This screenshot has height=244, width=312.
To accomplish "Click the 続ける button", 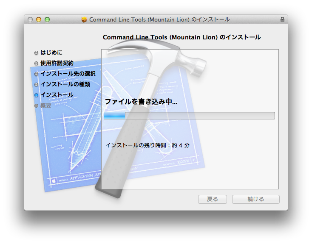I will [256, 199].
